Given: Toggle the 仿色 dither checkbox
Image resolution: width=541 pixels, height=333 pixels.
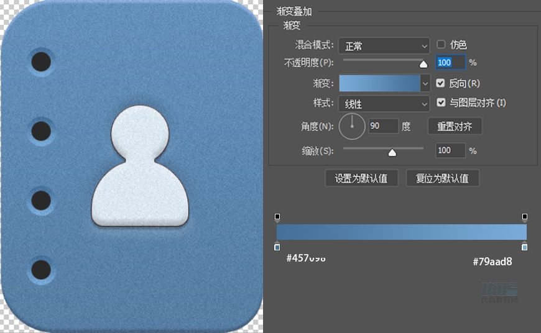Looking at the screenshot, I should click(441, 45).
